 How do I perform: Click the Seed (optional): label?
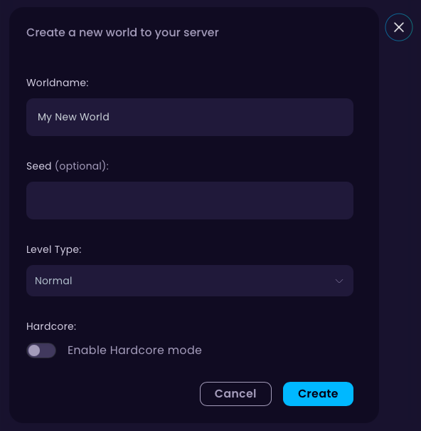68,166
